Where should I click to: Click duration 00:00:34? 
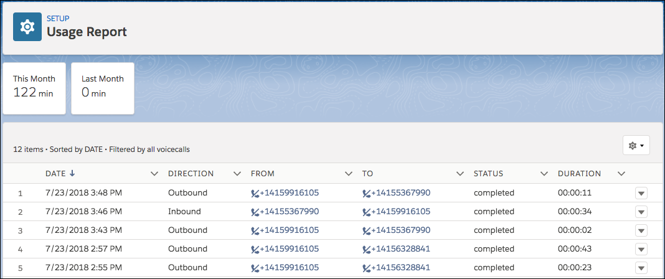[575, 211]
